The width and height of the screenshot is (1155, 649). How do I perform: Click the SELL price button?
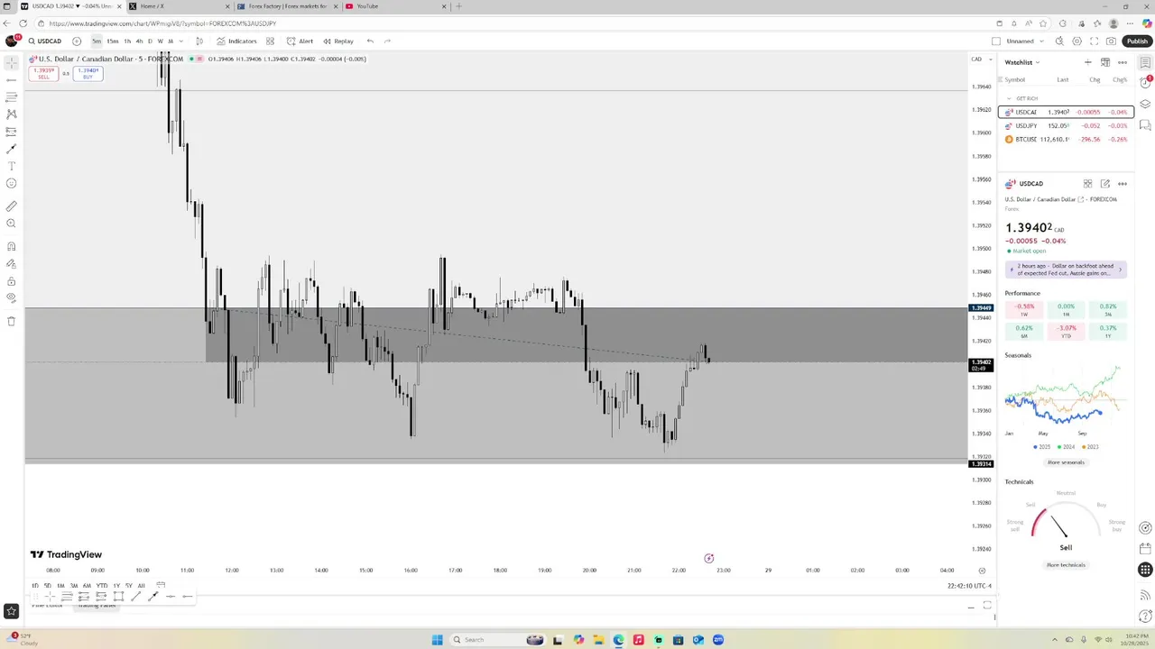[x=43, y=74]
